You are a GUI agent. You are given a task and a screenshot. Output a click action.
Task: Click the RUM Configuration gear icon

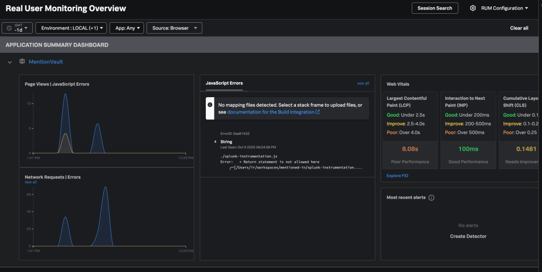click(x=473, y=8)
